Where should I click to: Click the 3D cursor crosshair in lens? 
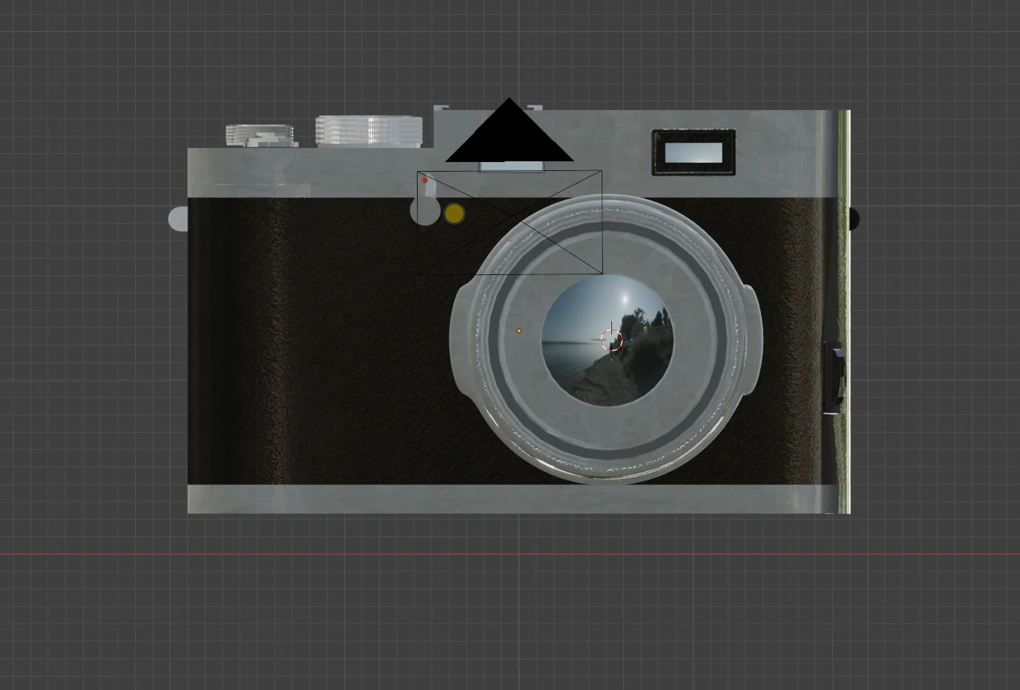(x=611, y=341)
